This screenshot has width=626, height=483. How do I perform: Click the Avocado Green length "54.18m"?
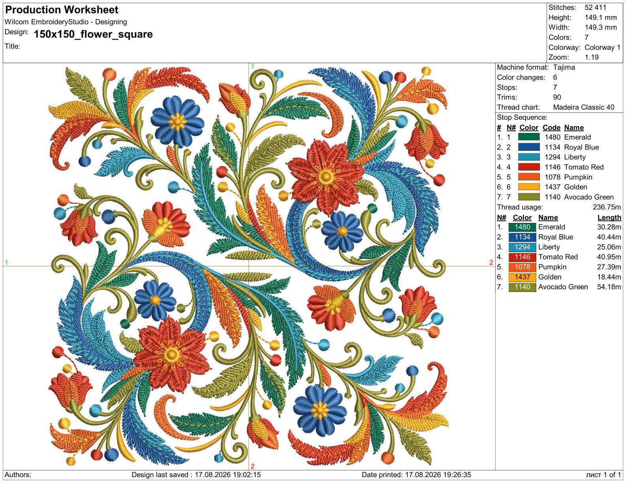coord(609,287)
